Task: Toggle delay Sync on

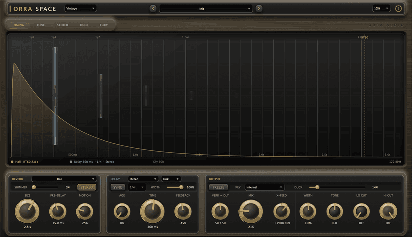Action: click(x=118, y=187)
